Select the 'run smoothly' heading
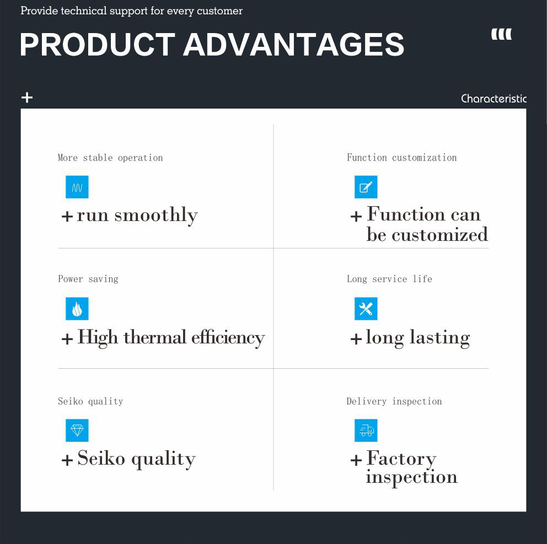Viewport: 547px width, 544px height. click(137, 215)
